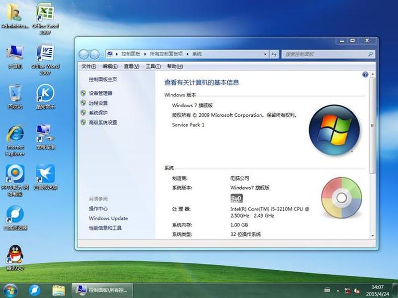Click the keyboard tray icon
The image size is (398, 298).
(327, 291)
